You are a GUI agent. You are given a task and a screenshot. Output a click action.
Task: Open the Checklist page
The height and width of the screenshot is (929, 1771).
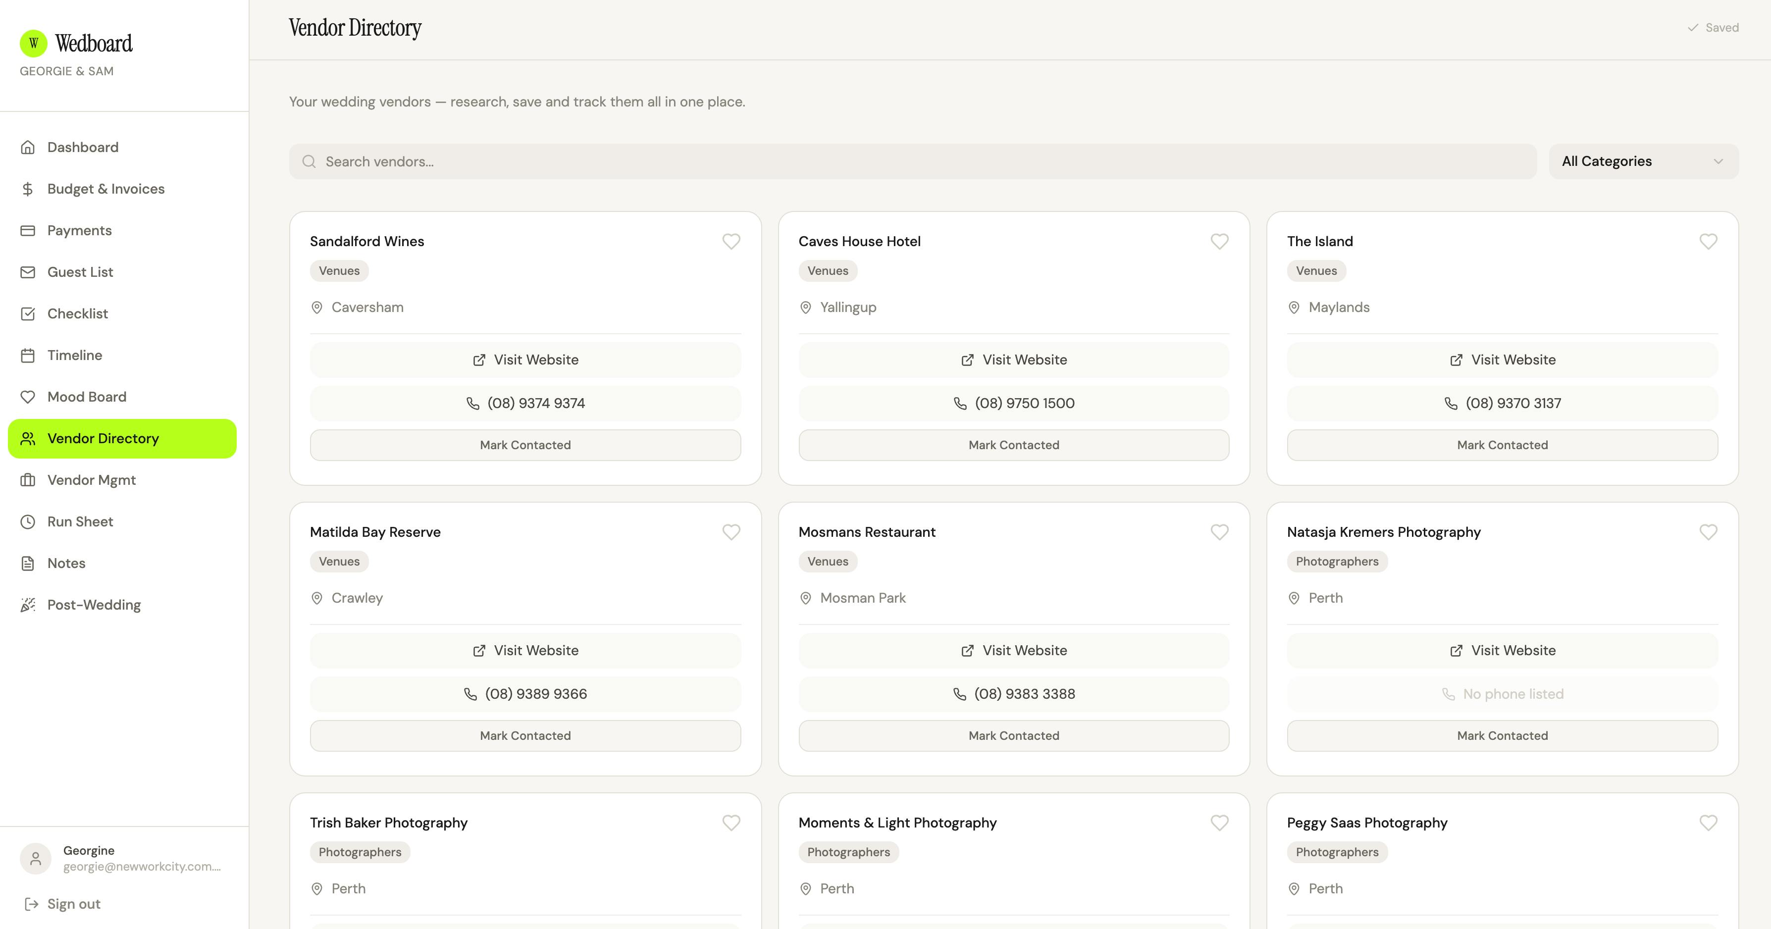pos(122,313)
